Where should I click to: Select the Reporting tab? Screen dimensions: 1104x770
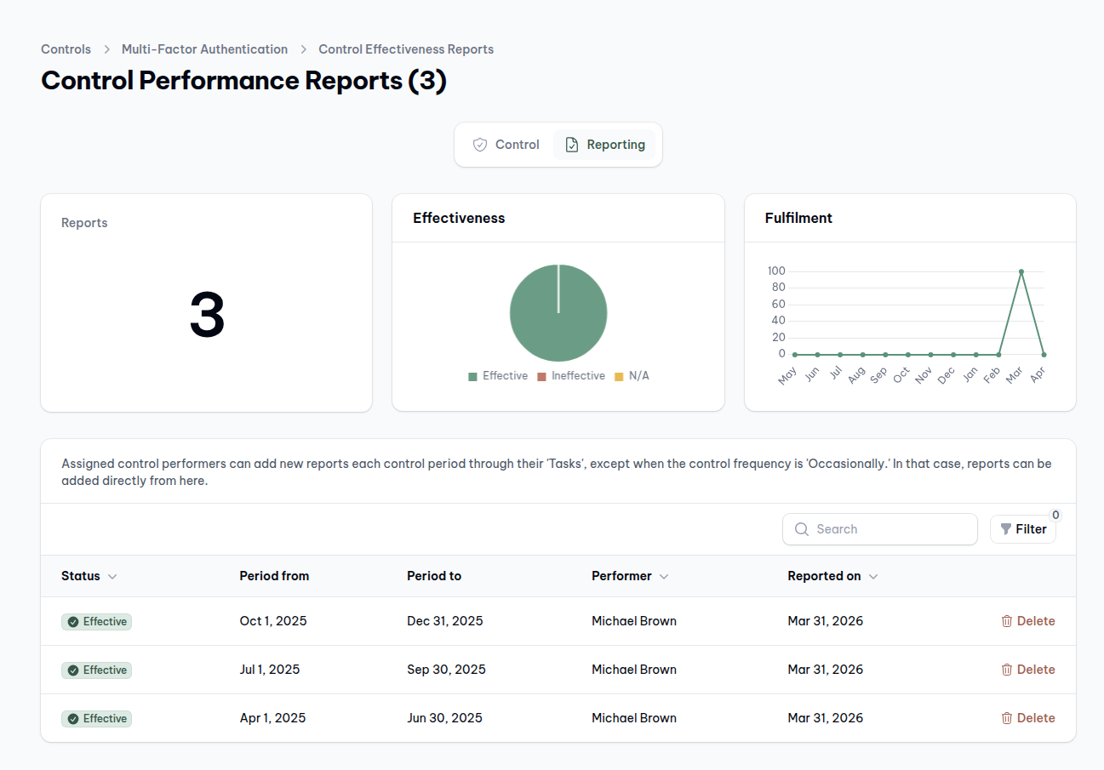(604, 145)
